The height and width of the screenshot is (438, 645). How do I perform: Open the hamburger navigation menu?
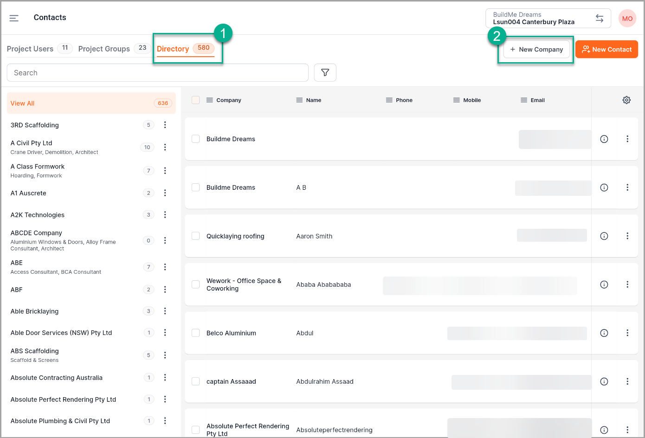click(x=14, y=18)
